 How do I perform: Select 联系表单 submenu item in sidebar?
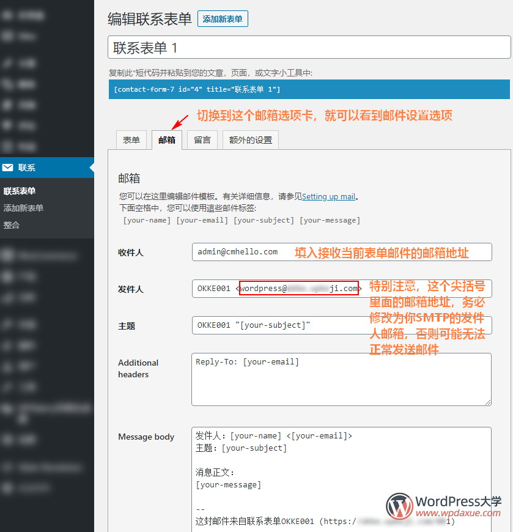(20, 191)
